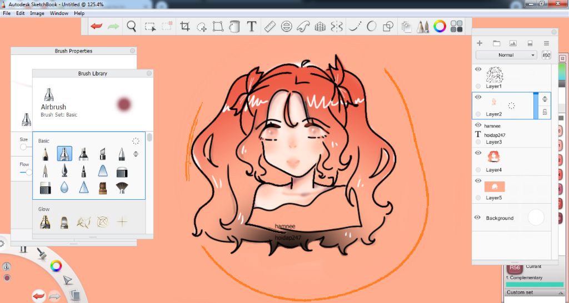Image resolution: width=569 pixels, height=303 pixels.
Task: Expand Layer2 options with up-down arrows
Action: [545, 99]
